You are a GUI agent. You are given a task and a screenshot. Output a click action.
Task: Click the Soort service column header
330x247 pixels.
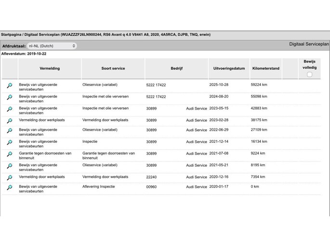113,69
